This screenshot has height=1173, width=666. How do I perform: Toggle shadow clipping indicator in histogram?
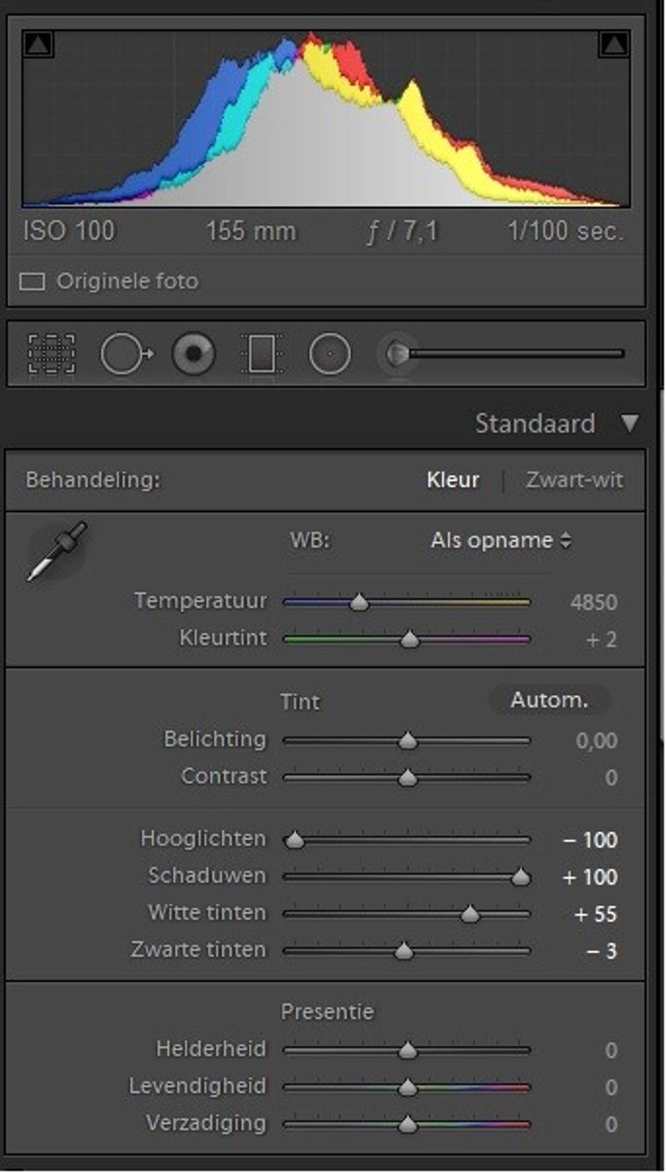point(37,44)
